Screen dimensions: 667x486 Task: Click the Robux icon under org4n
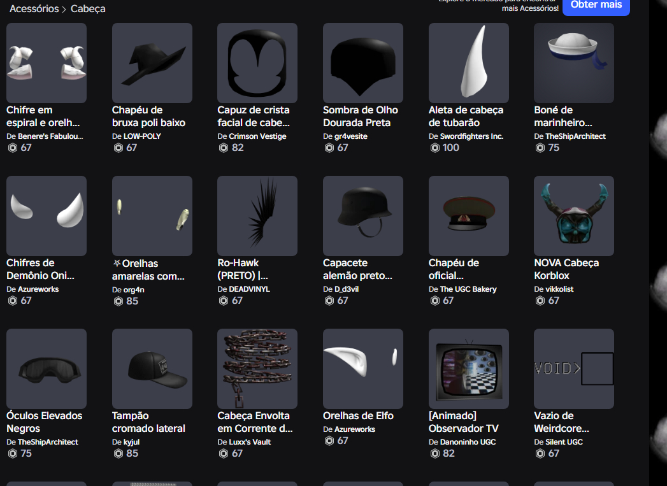(x=118, y=301)
